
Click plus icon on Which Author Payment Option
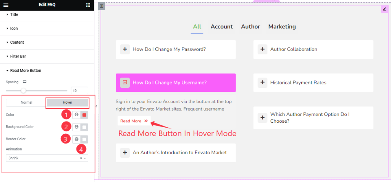point(262,118)
